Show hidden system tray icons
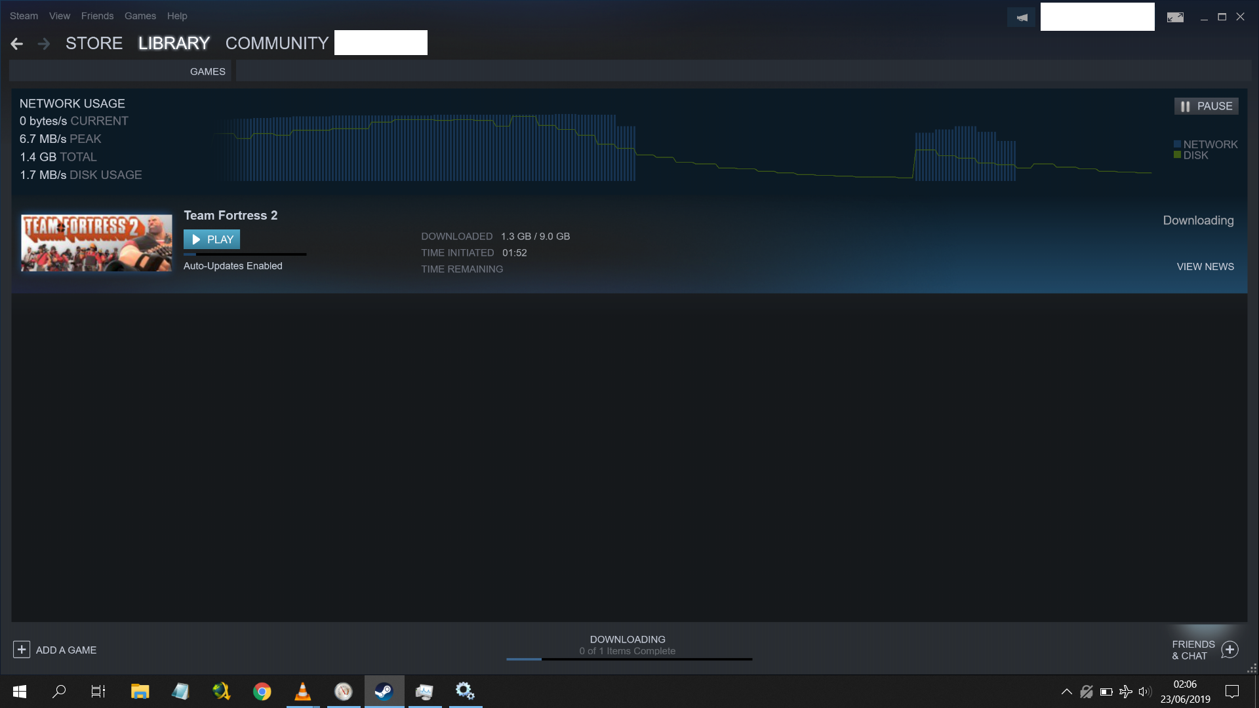Viewport: 1259px width, 708px height. tap(1067, 692)
